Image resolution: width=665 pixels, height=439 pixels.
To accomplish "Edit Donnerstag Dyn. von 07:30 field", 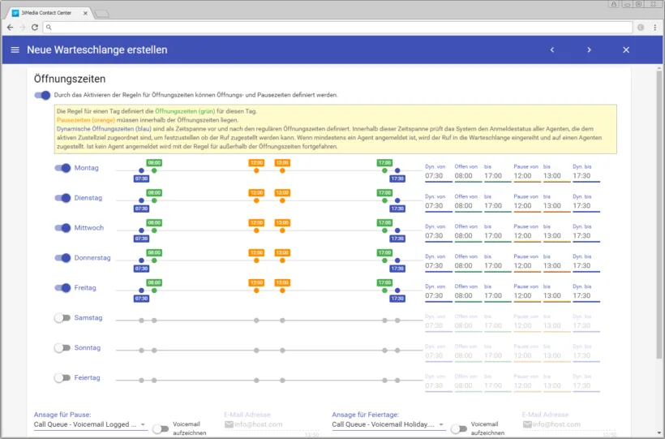I will point(439,266).
